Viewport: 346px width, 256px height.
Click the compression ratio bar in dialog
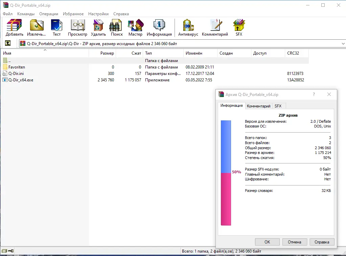coord(226,173)
